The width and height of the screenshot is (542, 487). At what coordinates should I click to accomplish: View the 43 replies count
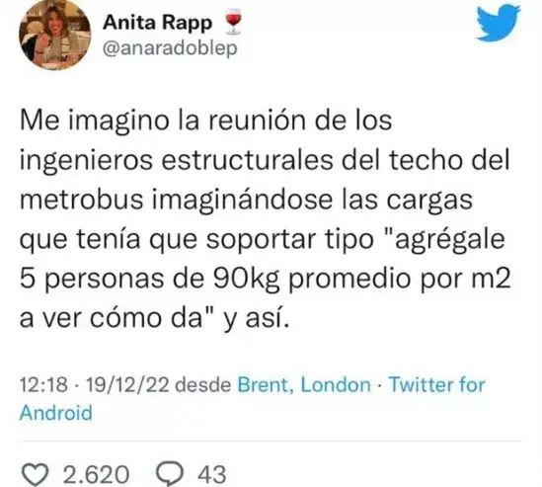212,474
